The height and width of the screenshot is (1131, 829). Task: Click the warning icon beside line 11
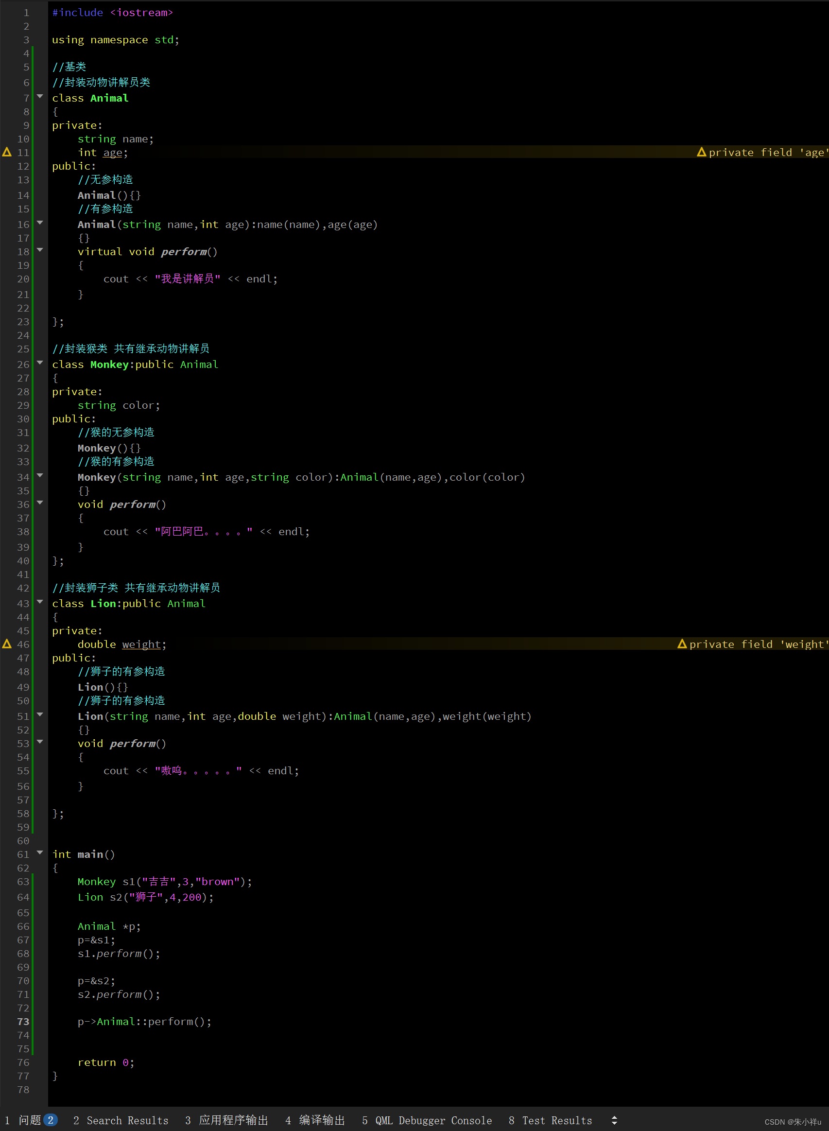(6, 153)
